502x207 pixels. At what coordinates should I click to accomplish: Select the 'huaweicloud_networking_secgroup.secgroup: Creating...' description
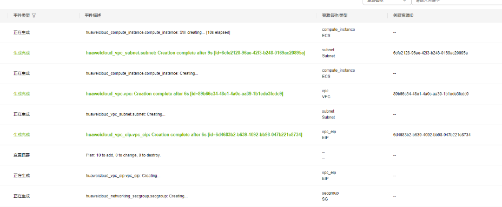(137, 196)
